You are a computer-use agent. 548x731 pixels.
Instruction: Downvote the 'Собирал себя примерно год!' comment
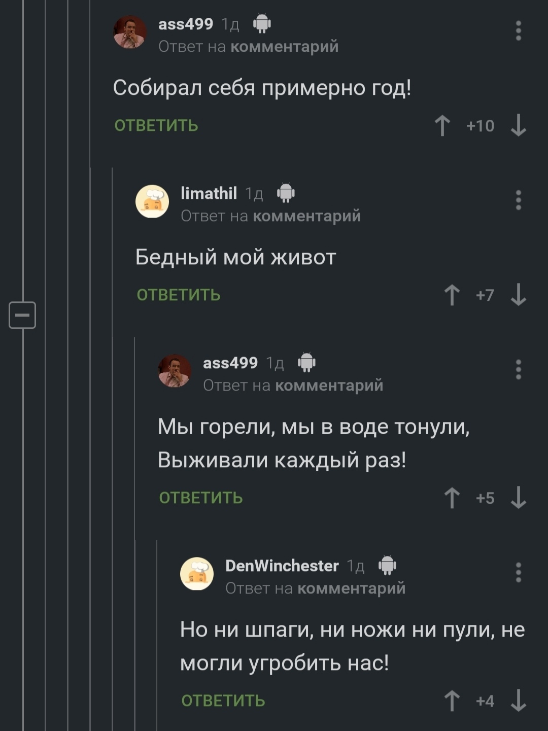[519, 126]
